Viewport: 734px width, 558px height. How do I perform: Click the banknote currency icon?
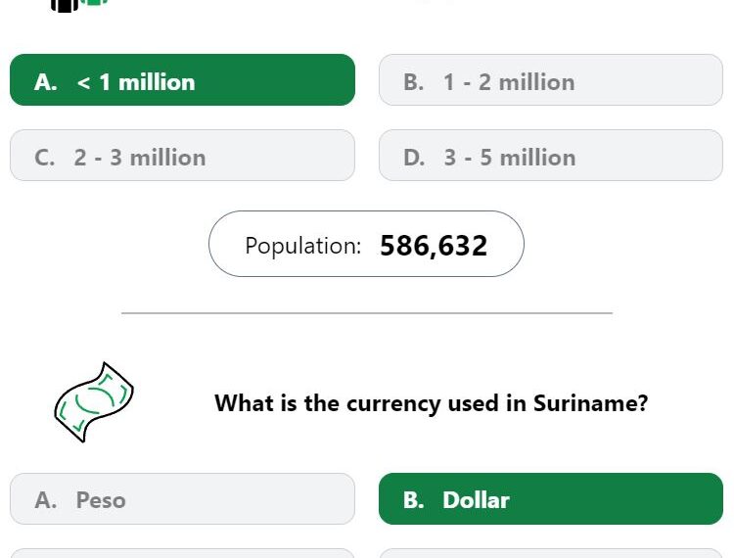coord(94,402)
